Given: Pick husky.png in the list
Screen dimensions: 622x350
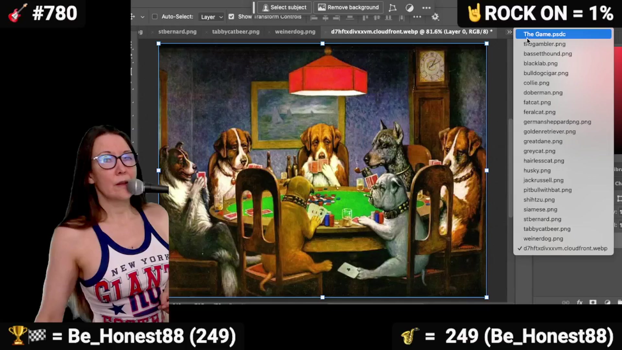Looking at the screenshot, I should (563, 170).
